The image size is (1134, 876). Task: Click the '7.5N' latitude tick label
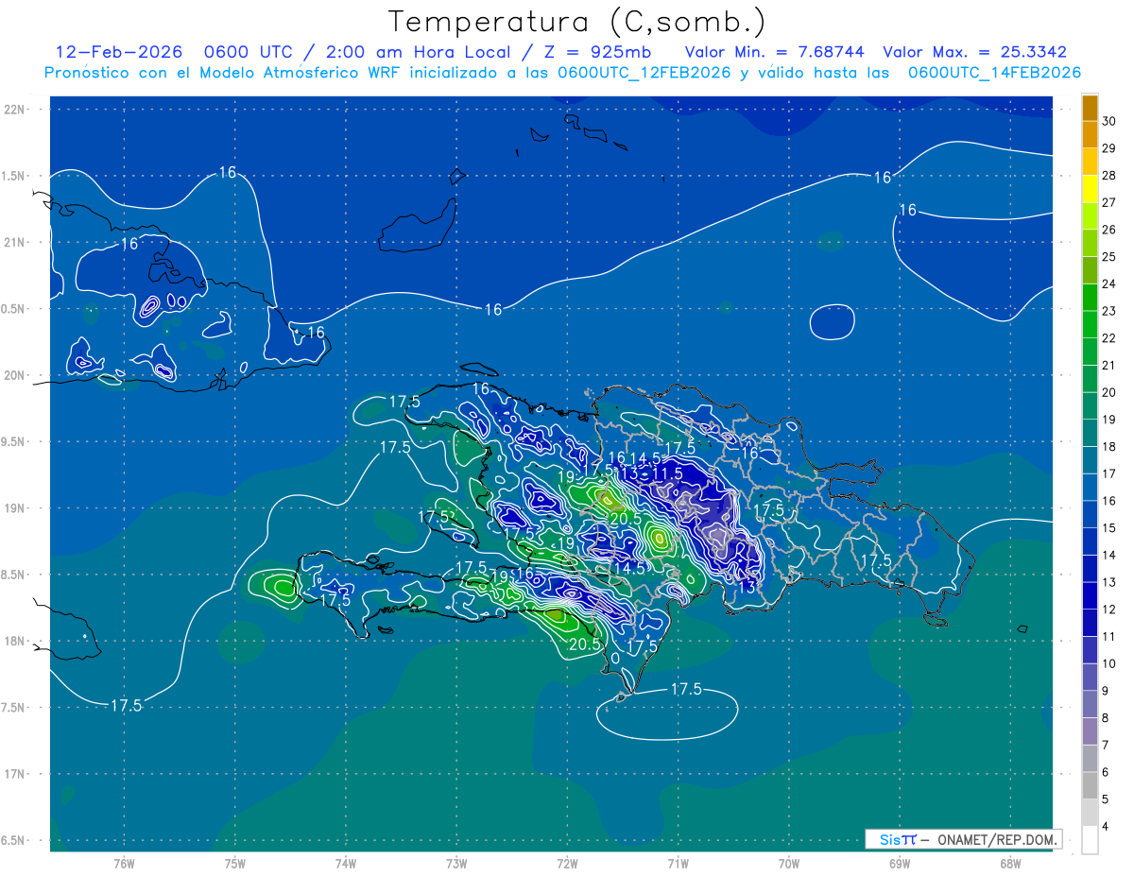pos(11,708)
